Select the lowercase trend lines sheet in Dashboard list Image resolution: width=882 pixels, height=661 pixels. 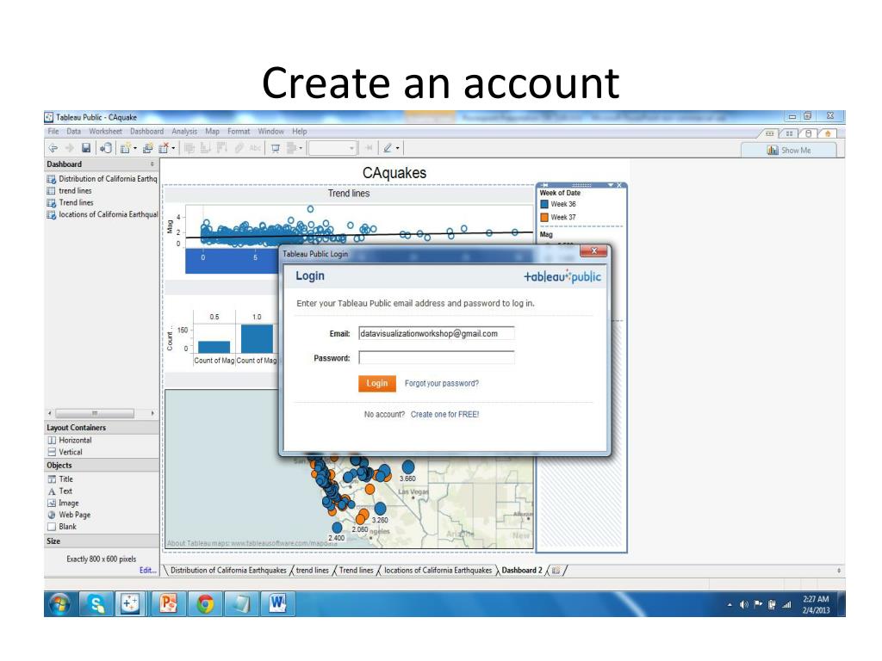[69, 190]
